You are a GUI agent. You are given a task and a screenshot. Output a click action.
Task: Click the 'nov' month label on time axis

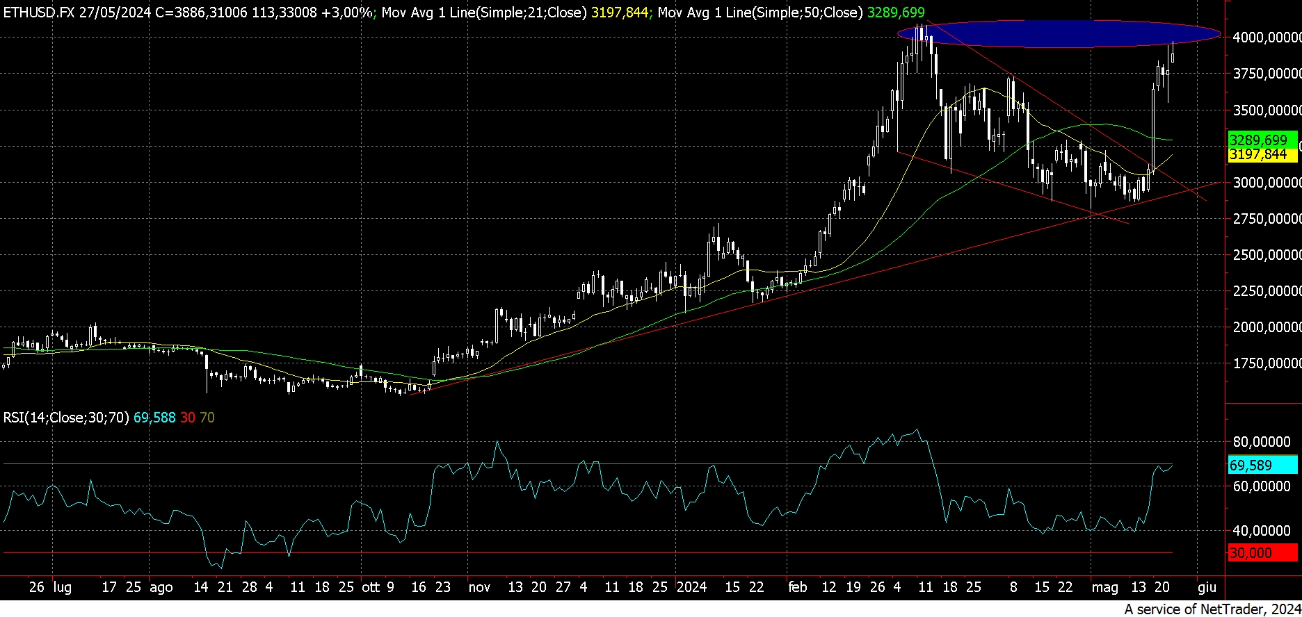tap(479, 588)
